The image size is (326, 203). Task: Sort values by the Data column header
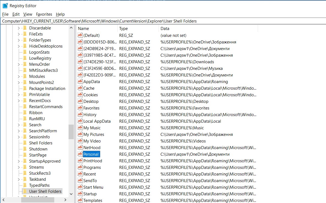point(208,28)
